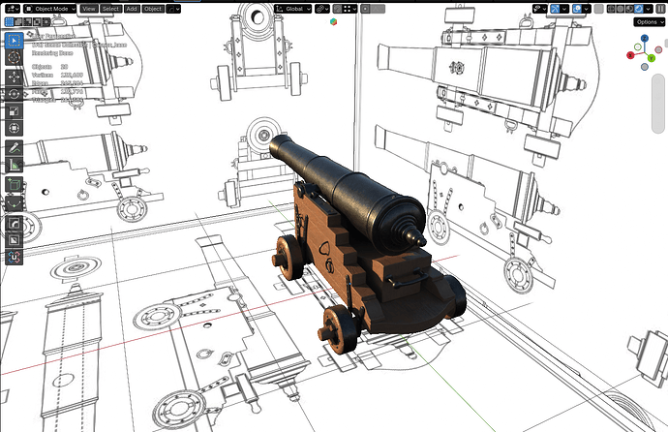Select the Measure tool

click(x=15, y=165)
